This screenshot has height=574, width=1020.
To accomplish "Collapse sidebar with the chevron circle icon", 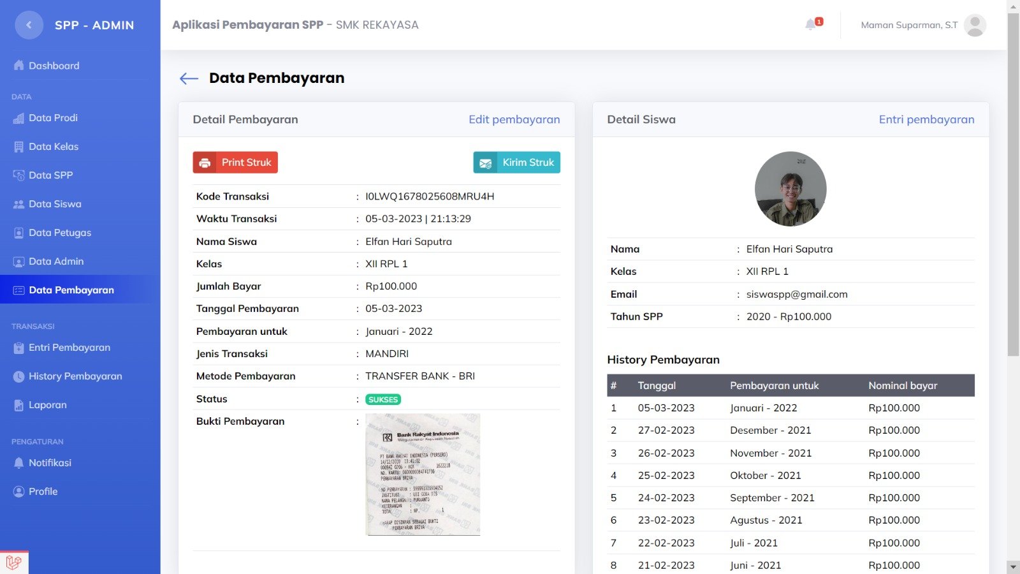I will [29, 25].
